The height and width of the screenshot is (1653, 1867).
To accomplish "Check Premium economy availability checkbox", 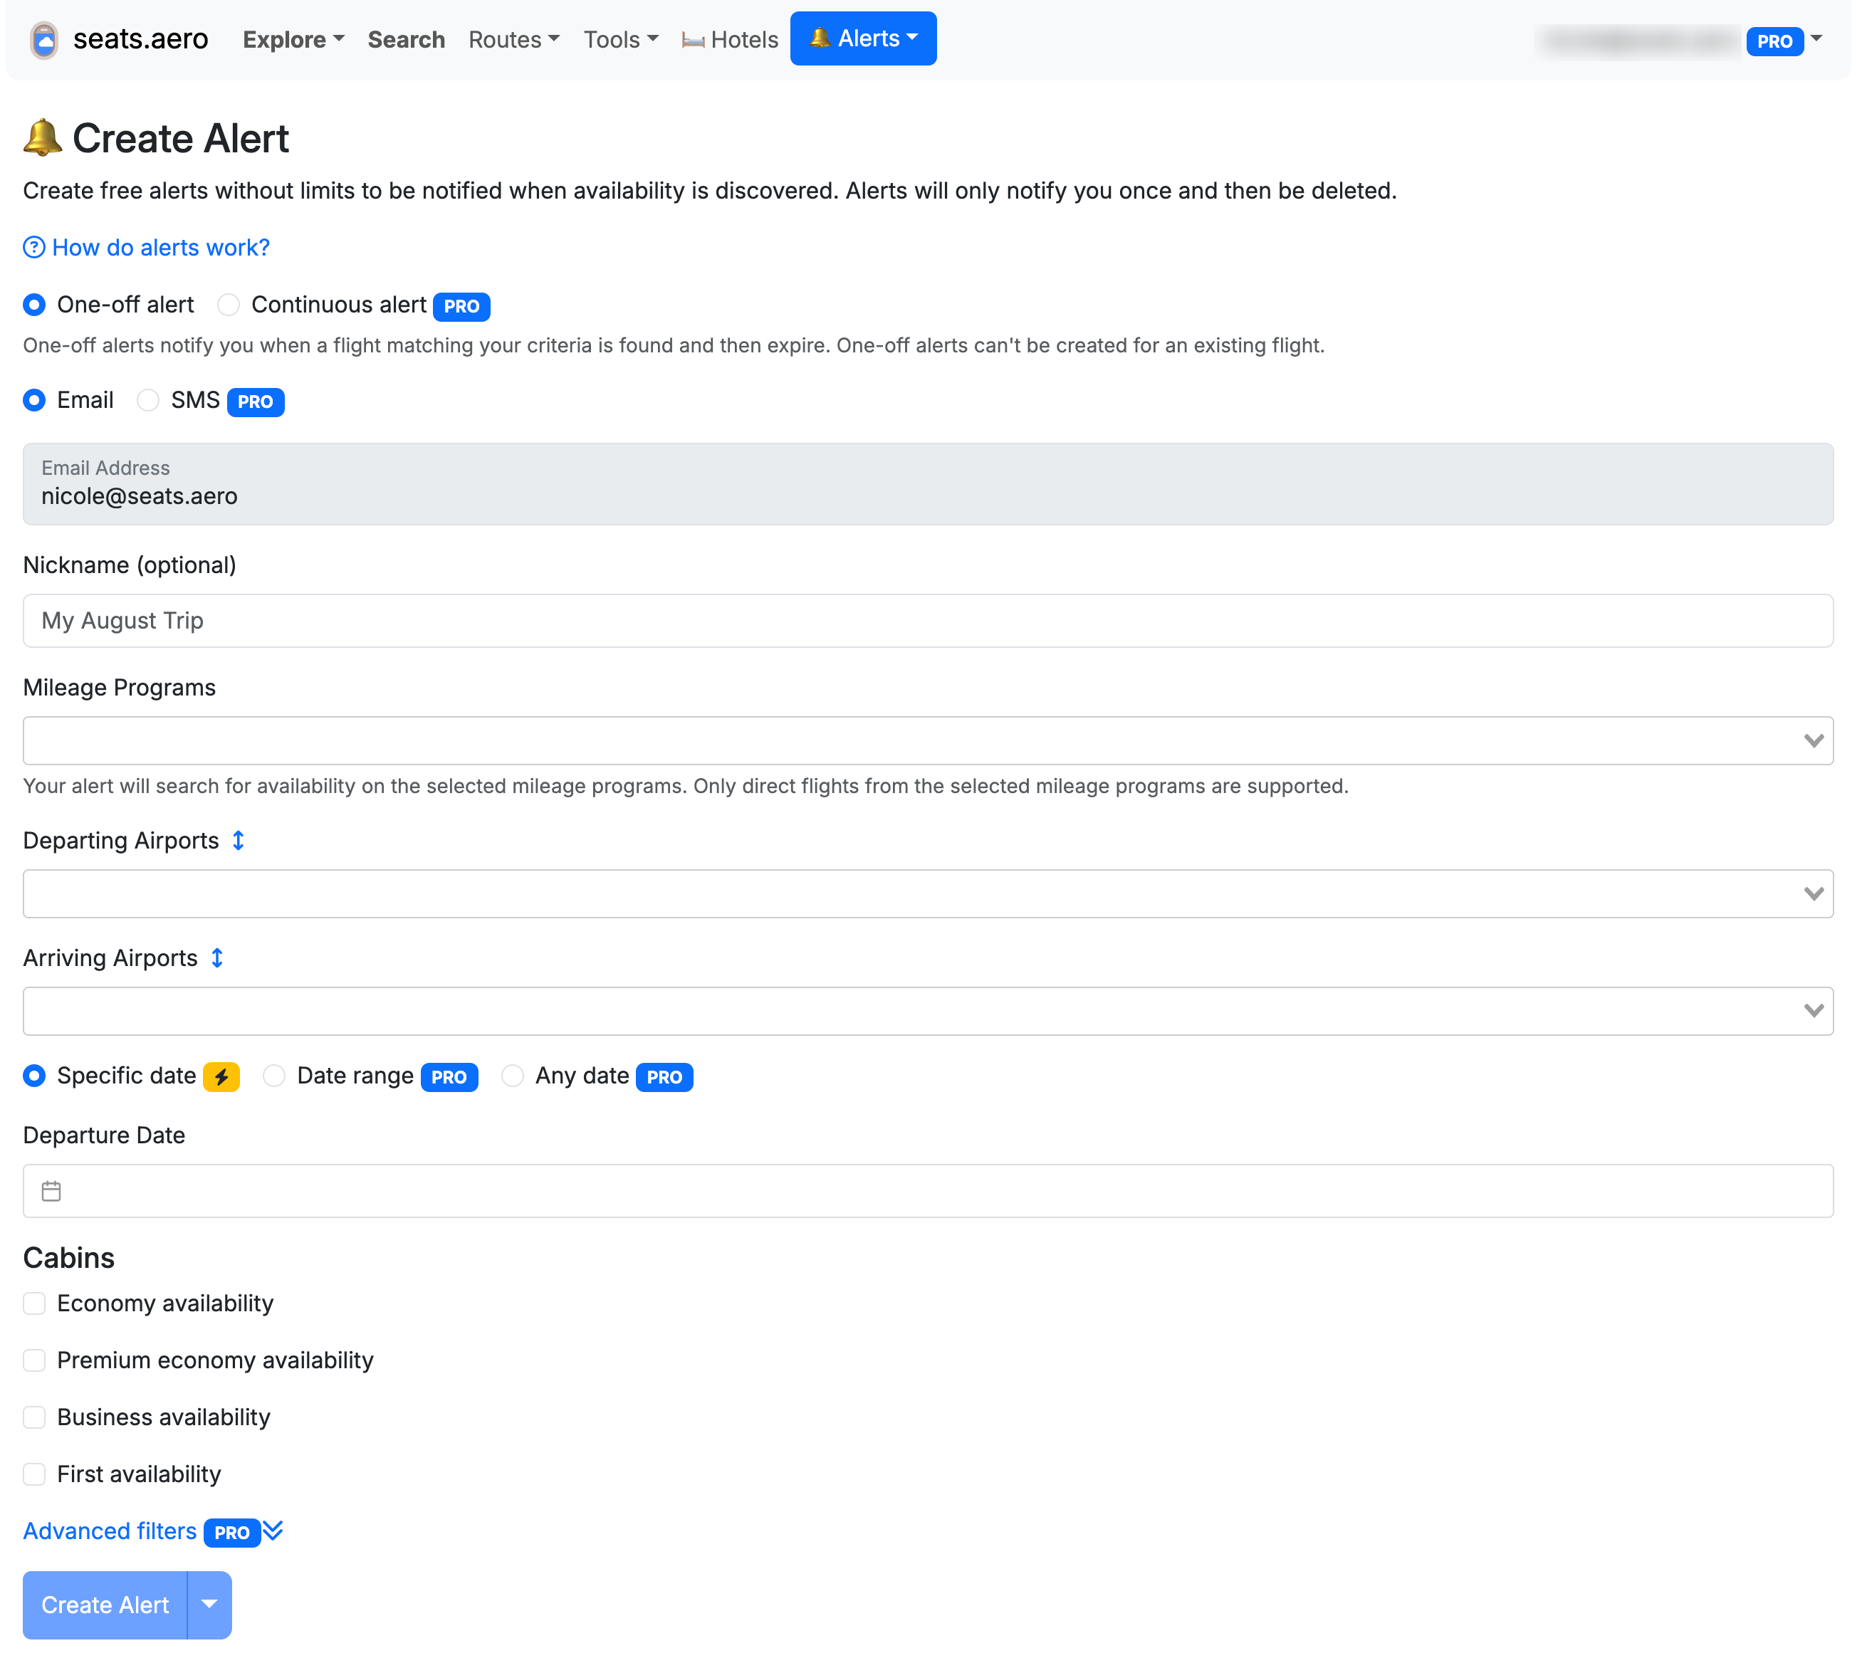I will (35, 1360).
